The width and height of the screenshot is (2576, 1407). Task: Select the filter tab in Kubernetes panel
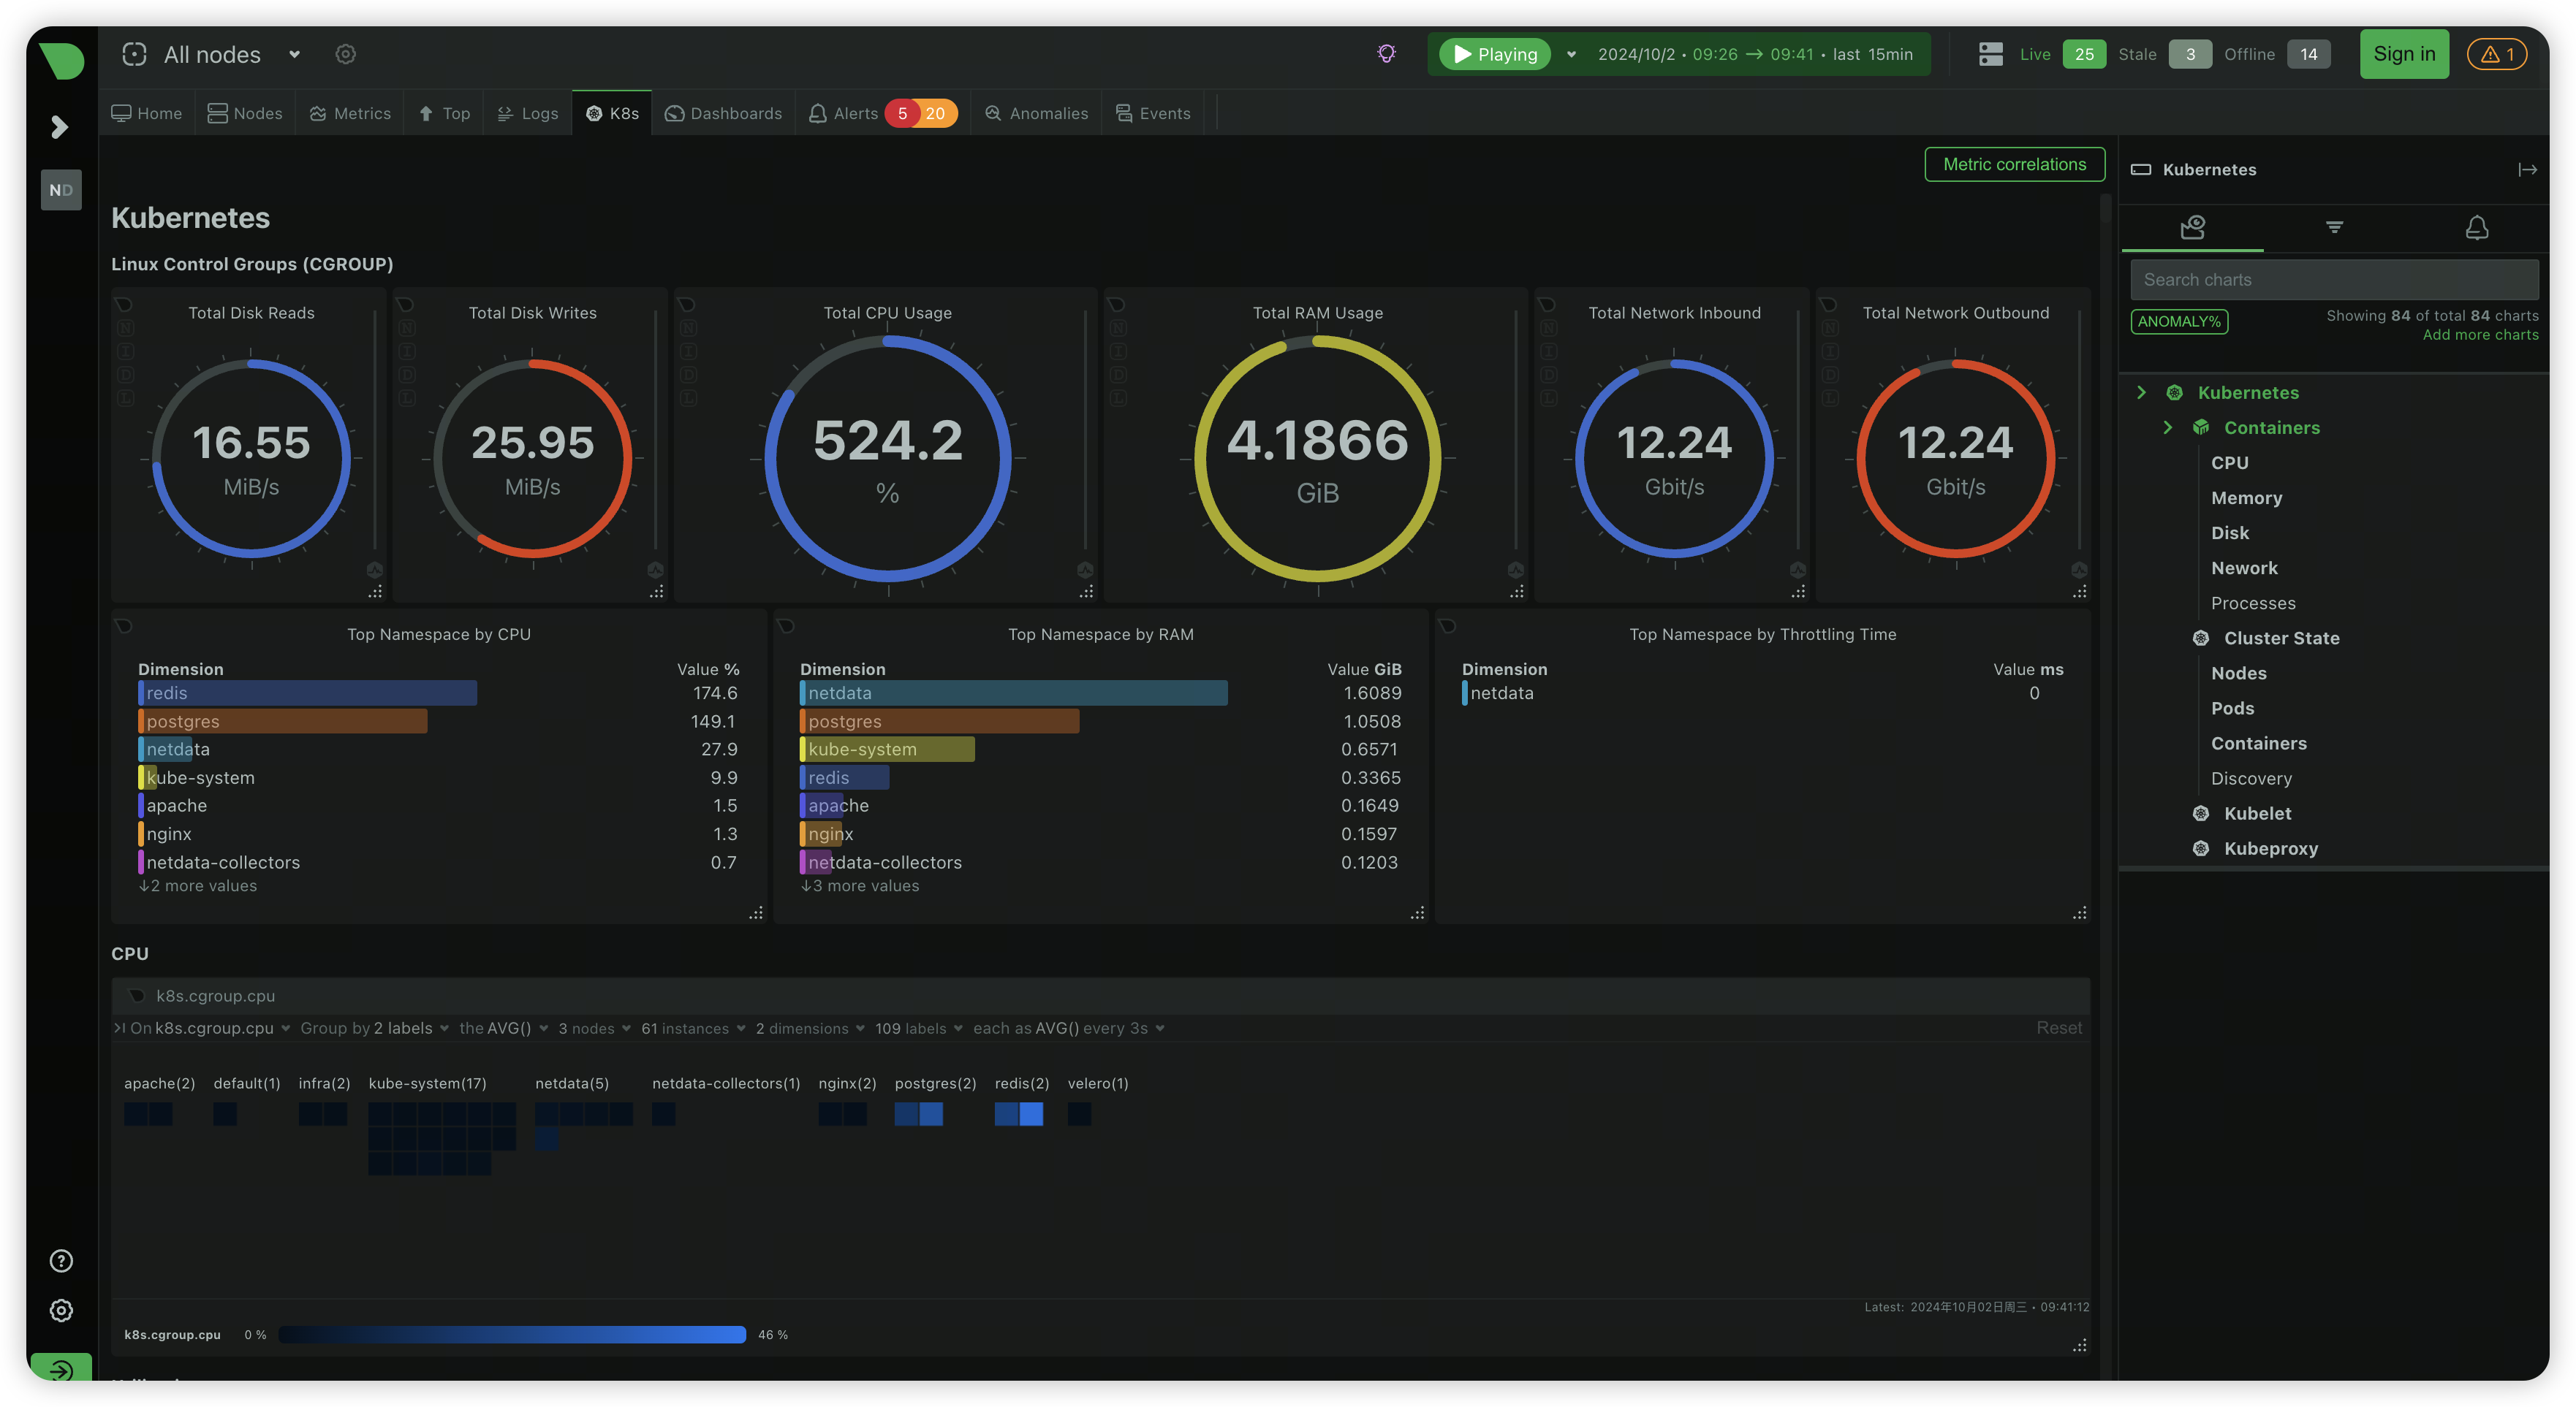coord(2334,228)
